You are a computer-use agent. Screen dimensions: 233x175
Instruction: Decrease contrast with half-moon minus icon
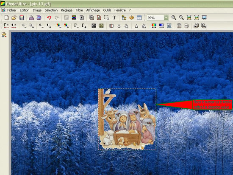[42, 26]
